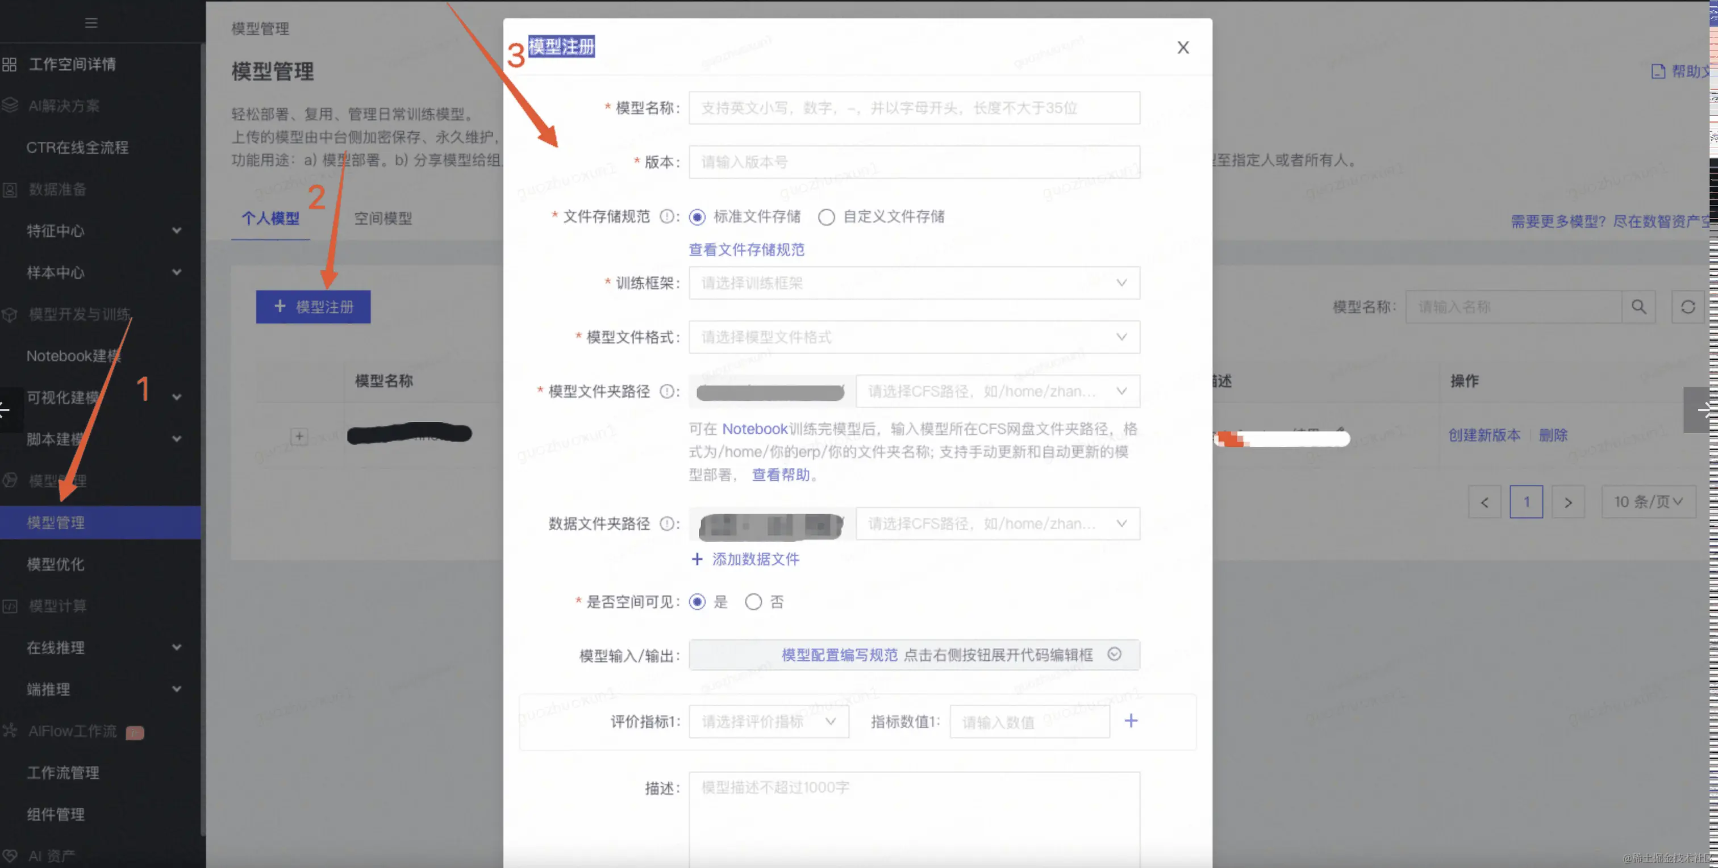Expand code editor in 模型输入/输出 row
1718x868 pixels.
pyautogui.click(x=1114, y=654)
